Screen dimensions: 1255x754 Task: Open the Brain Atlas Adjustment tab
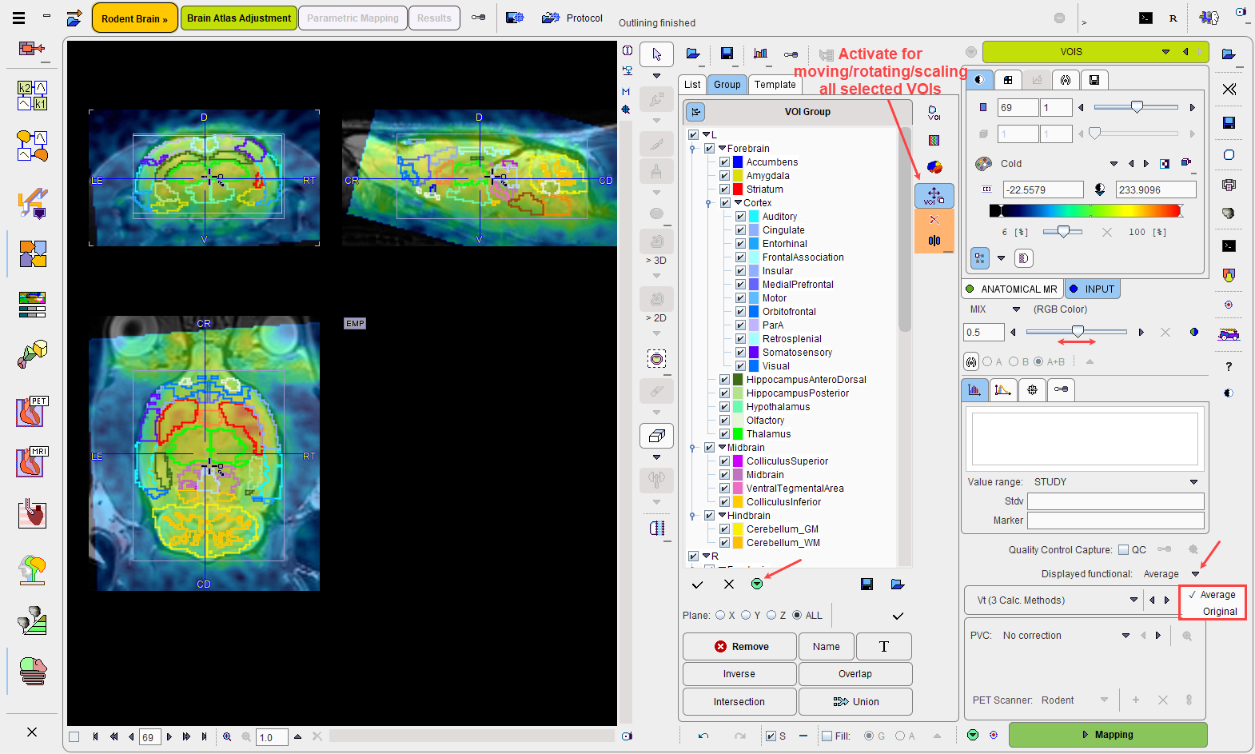pyautogui.click(x=239, y=18)
